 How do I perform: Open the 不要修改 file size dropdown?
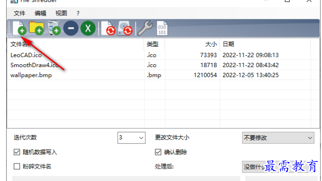[278, 138]
